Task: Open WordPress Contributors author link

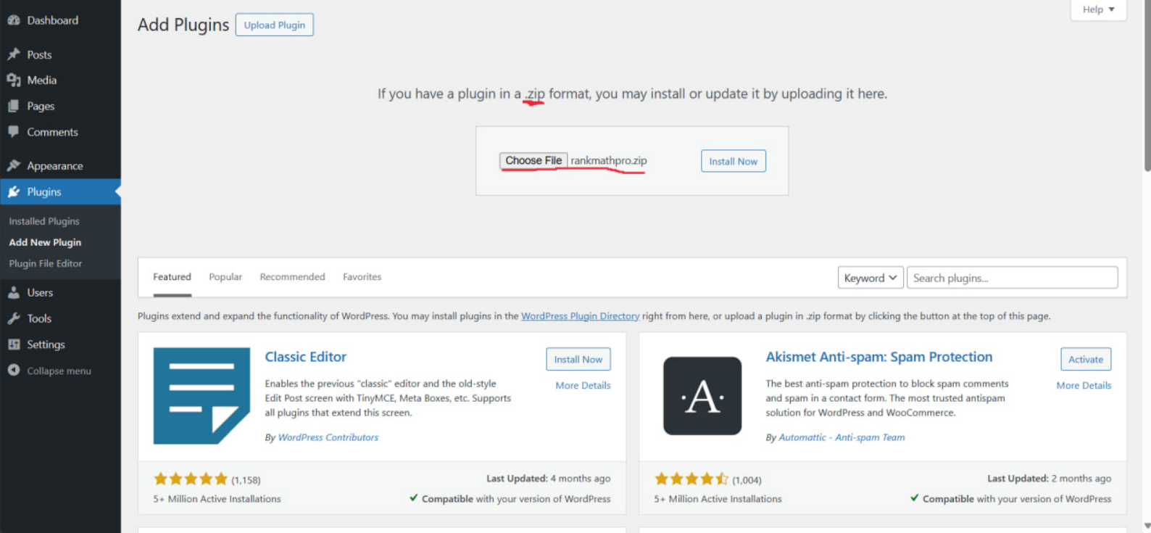Action: (328, 437)
